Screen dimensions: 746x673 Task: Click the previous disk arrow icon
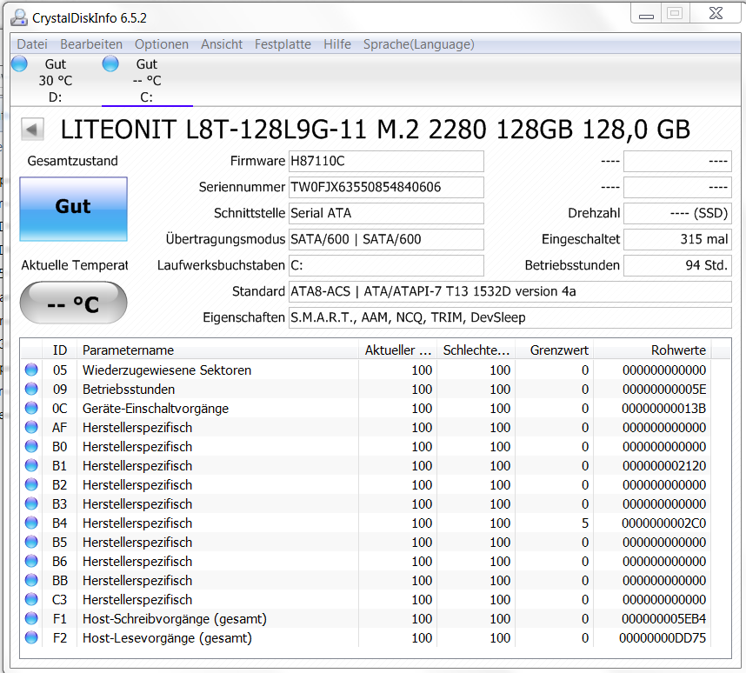click(x=33, y=130)
